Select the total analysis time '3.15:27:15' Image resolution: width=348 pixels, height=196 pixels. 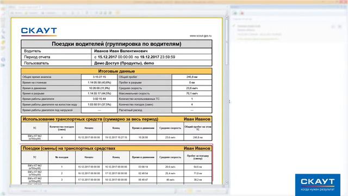coord(99,77)
